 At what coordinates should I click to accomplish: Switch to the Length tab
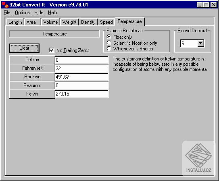click(x=15, y=22)
